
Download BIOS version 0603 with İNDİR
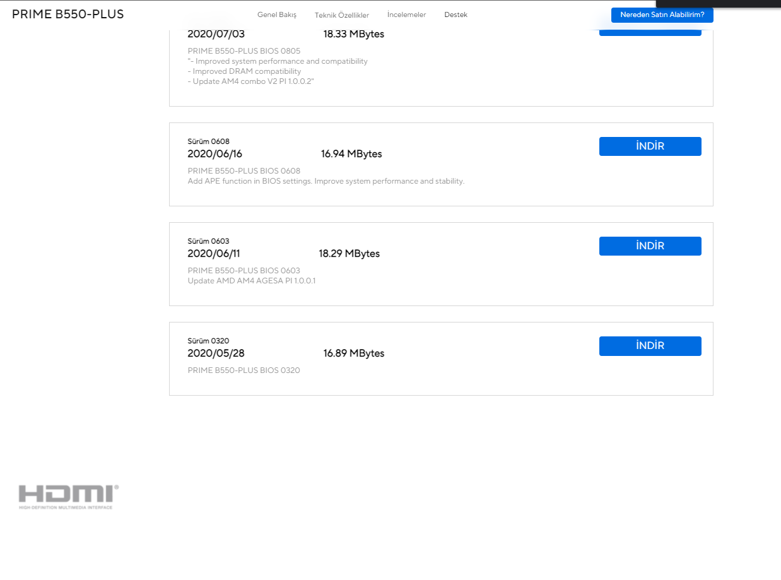[x=650, y=246]
